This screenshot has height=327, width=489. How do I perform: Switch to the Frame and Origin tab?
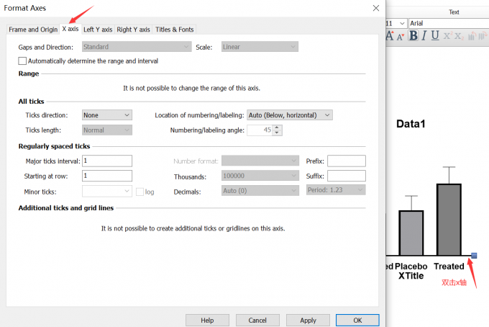point(33,30)
